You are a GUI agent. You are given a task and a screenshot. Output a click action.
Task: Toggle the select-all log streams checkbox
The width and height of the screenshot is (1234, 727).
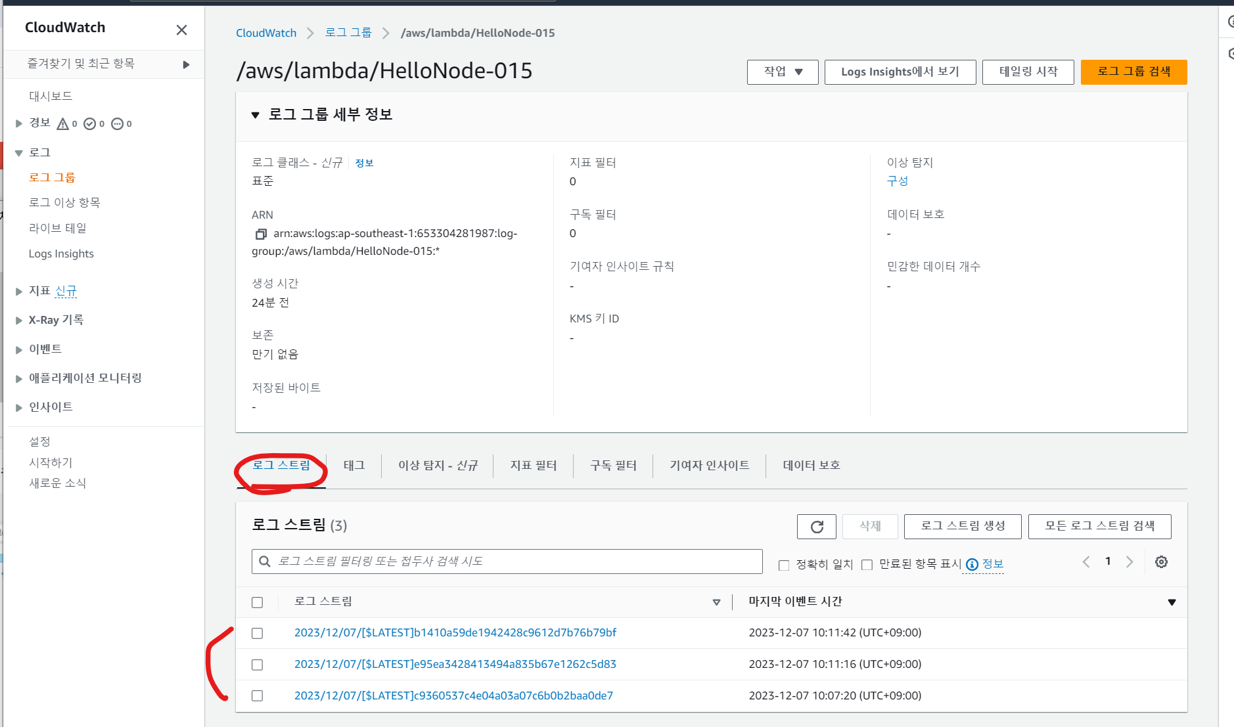[258, 602]
